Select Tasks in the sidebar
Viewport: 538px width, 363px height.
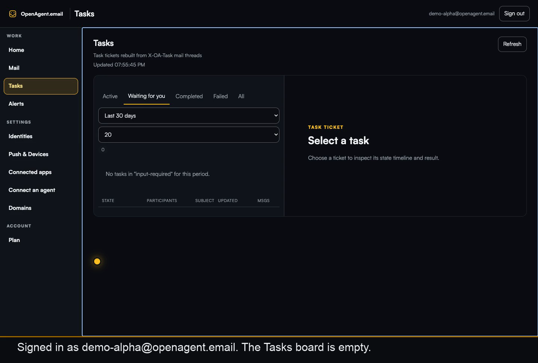41,86
